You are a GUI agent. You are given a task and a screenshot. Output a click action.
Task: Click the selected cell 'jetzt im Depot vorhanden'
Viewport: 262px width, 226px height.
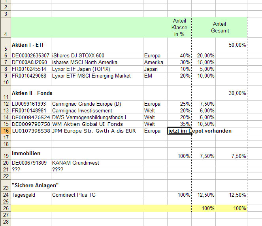(x=179, y=131)
